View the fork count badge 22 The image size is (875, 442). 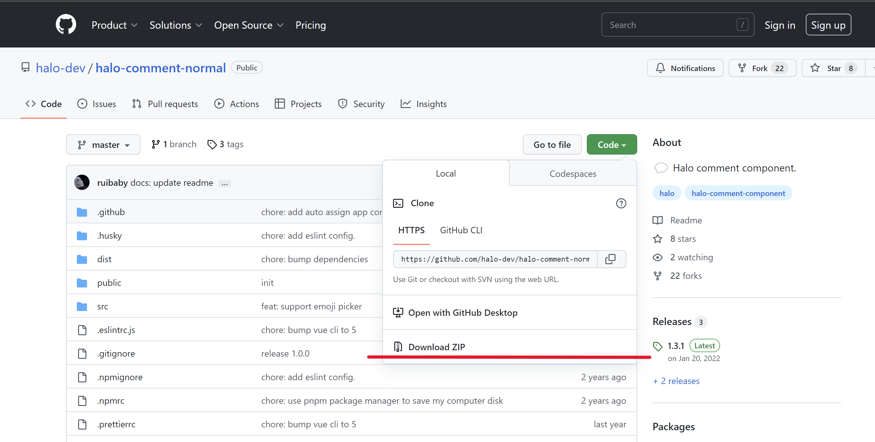pos(779,68)
